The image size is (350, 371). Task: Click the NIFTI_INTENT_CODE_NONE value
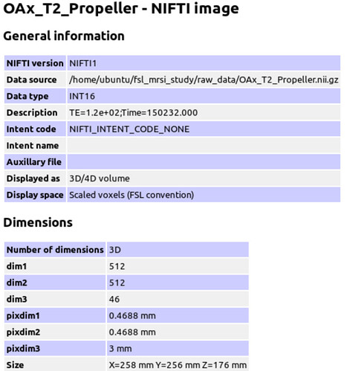[x=129, y=129]
